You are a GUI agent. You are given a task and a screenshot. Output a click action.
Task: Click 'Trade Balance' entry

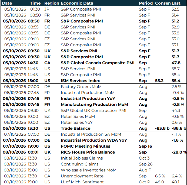click(75, 128)
